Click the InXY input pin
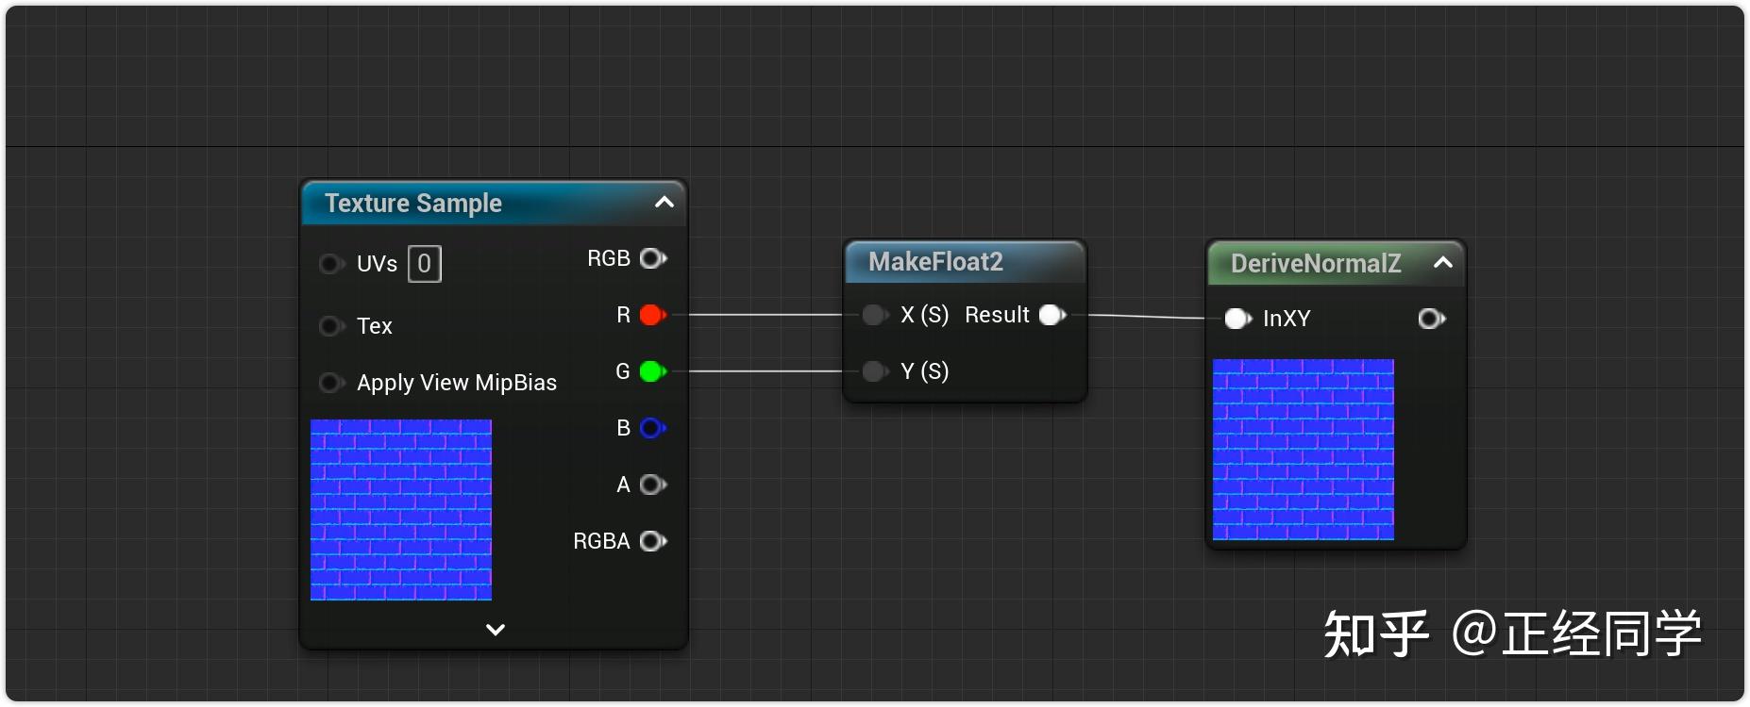The image size is (1750, 707). (1237, 319)
